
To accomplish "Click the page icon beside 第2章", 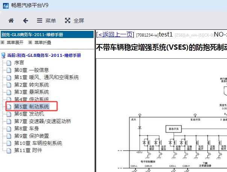I will [9, 85].
